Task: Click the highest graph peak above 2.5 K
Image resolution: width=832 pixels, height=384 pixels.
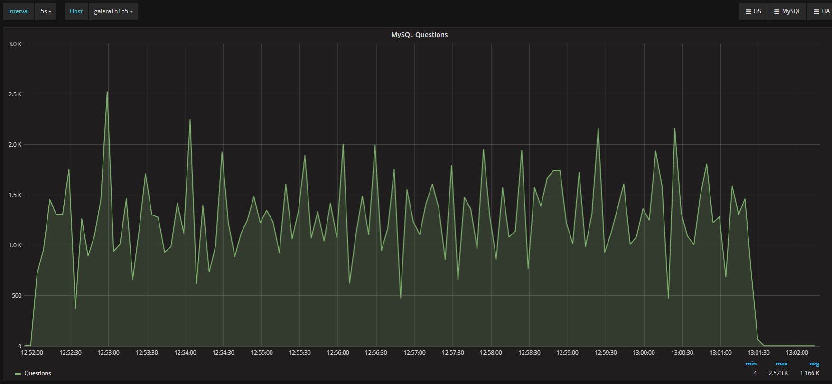Action: (107, 92)
